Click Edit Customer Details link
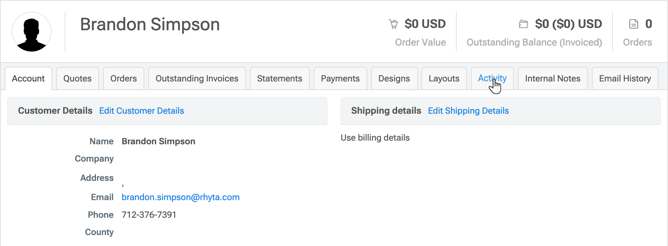 click(142, 111)
